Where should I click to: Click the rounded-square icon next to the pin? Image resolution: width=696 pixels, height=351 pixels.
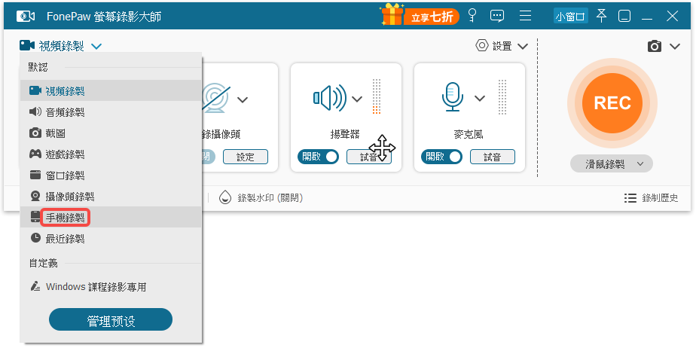[624, 16]
